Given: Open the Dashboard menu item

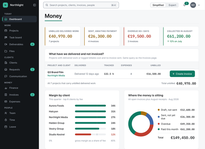Looking at the screenshot, I should 19,19.
